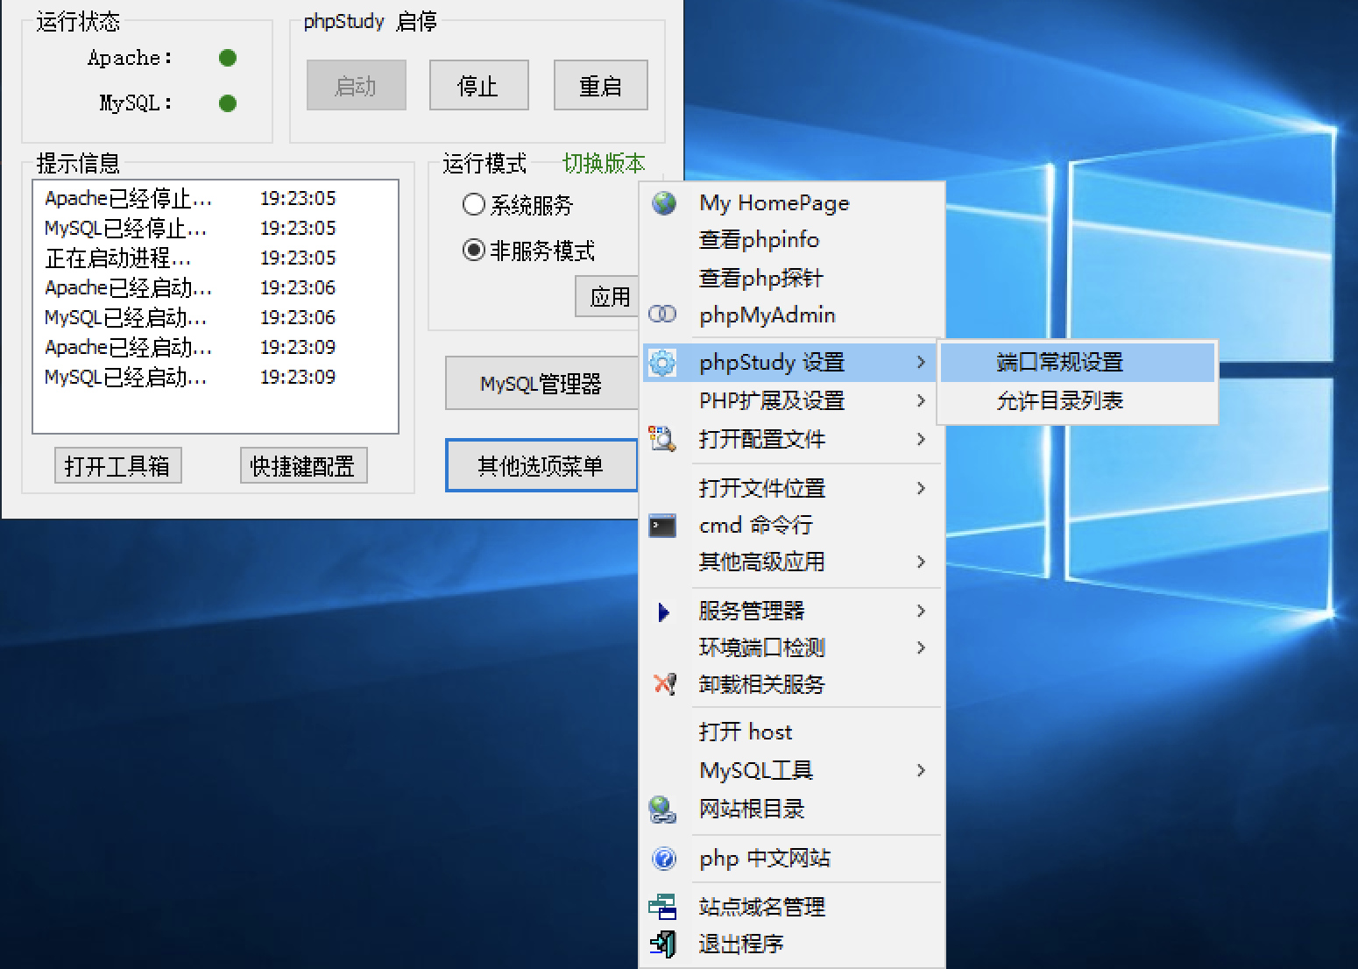Expand the 打开配置文件 submenu arrow

[921, 439]
